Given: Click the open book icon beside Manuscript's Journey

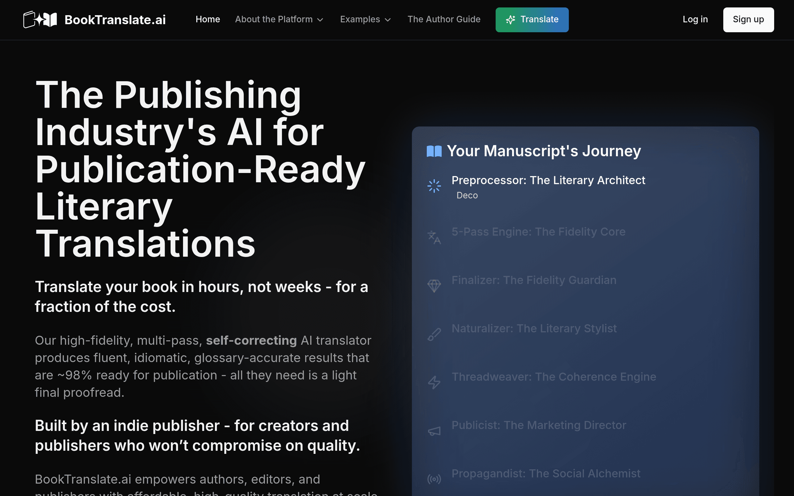Looking at the screenshot, I should point(434,151).
